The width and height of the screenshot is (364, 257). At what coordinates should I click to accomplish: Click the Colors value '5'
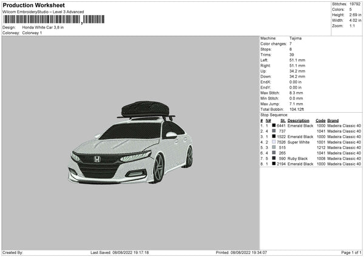point(351,10)
